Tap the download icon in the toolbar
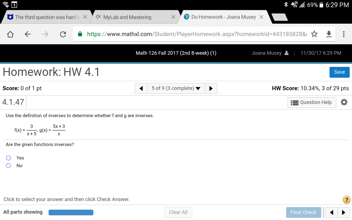 (x=329, y=34)
